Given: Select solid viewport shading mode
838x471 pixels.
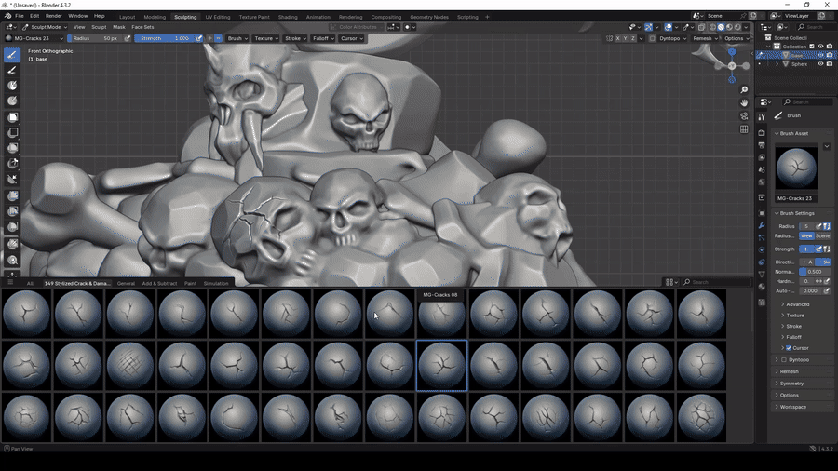Looking at the screenshot, I should (721, 27).
